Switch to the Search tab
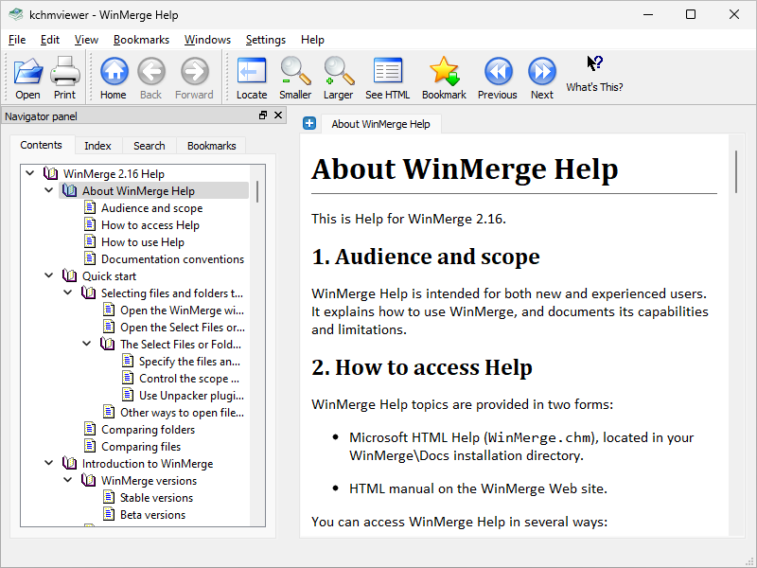Viewport: 757px width, 568px height. pos(149,146)
